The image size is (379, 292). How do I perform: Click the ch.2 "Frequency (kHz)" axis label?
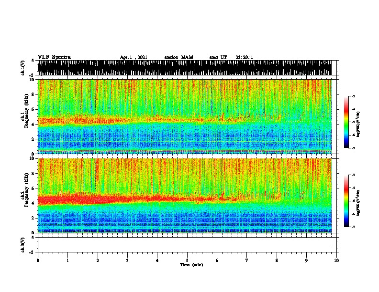pos(26,190)
